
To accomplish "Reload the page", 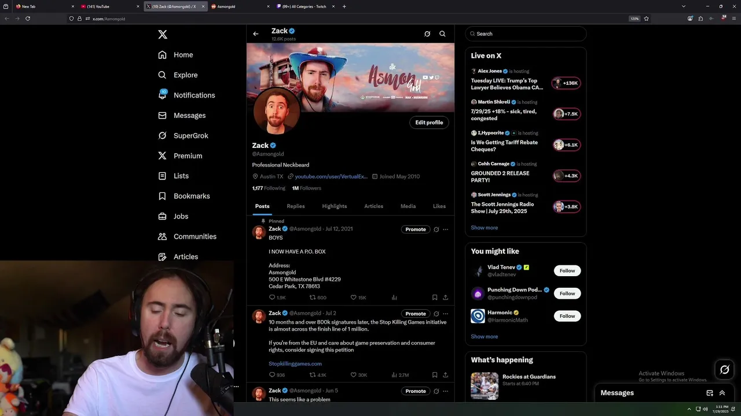I will (27, 18).
